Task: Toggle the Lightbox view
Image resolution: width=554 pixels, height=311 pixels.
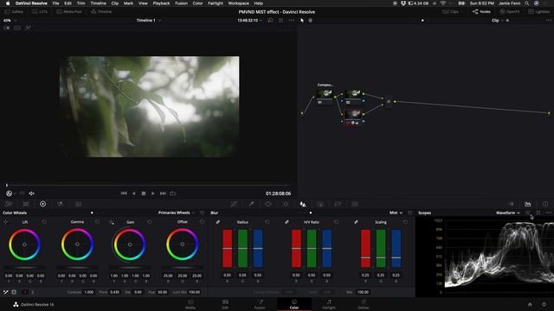Action: pyautogui.click(x=539, y=11)
